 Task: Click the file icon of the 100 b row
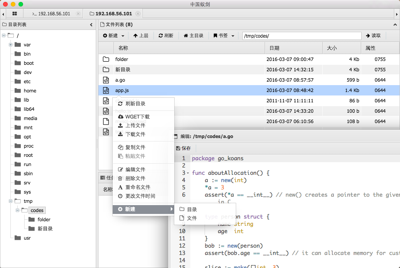(106, 111)
